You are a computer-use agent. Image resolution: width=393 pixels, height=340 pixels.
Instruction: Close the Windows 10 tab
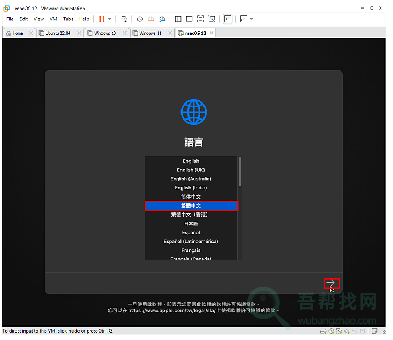124,33
